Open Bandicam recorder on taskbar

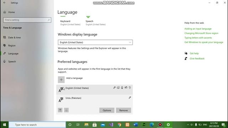(160, 125)
